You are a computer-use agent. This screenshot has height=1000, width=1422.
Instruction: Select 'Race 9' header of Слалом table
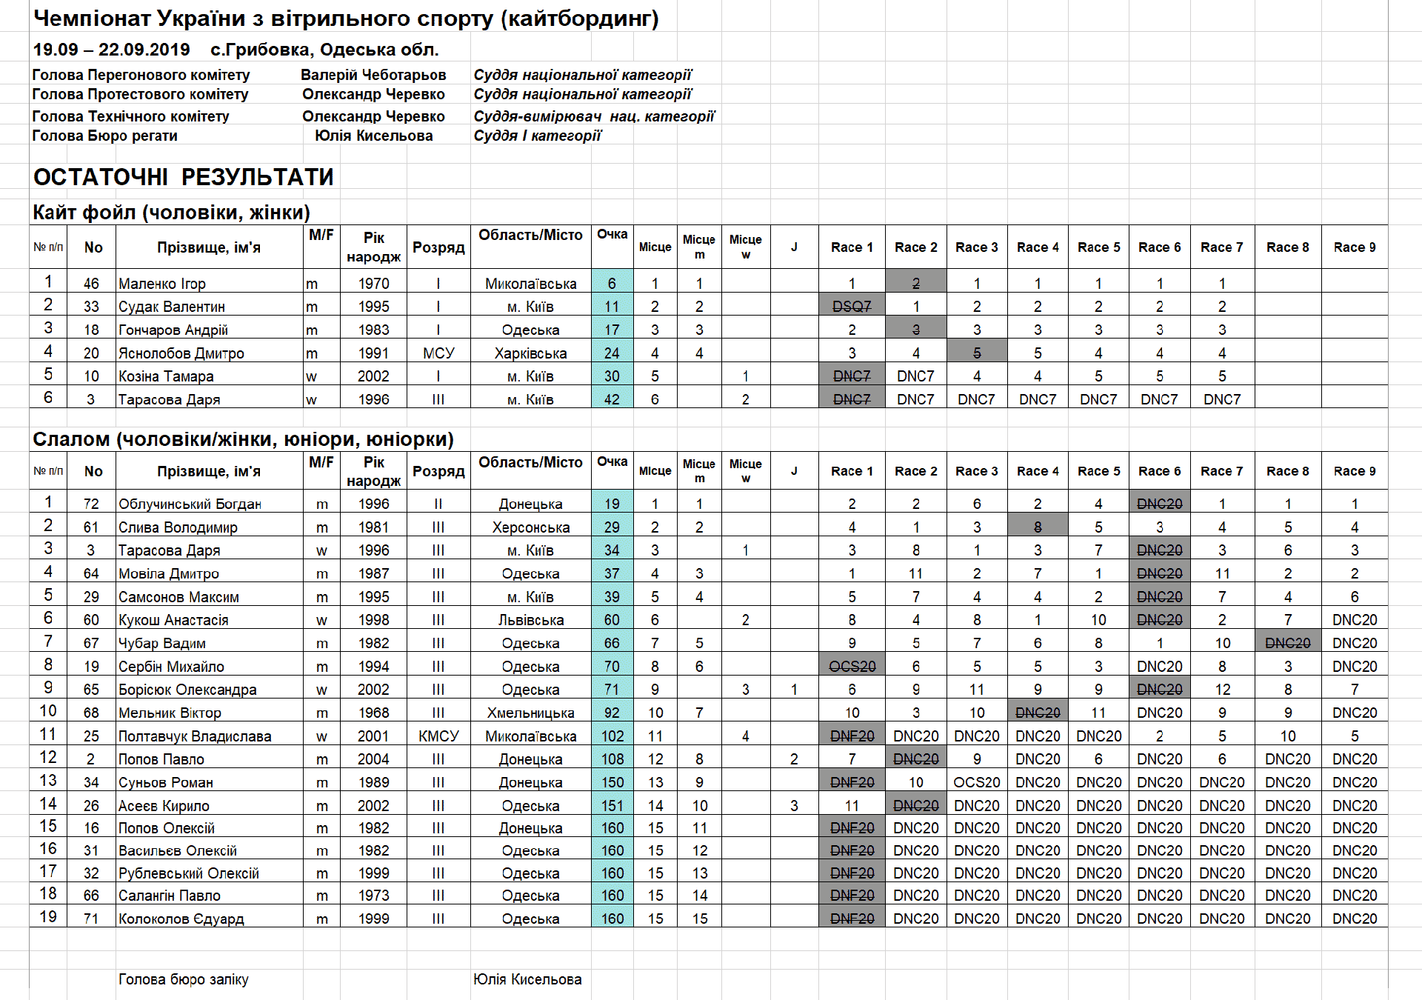(x=1355, y=470)
